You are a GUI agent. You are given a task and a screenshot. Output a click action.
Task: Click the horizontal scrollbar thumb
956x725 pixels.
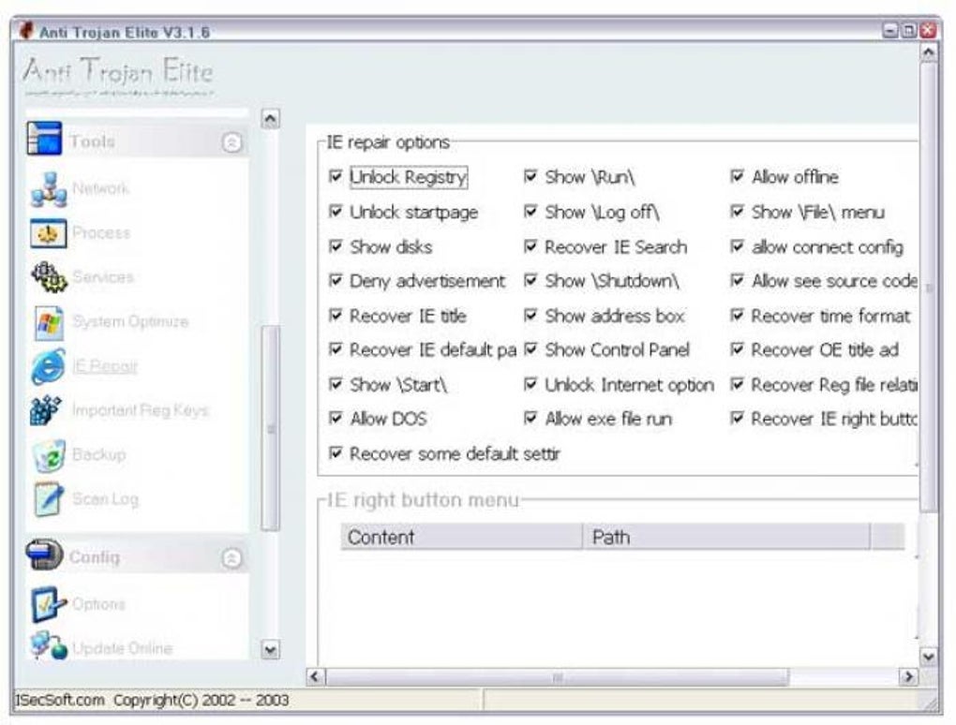click(x=558, y=677)
